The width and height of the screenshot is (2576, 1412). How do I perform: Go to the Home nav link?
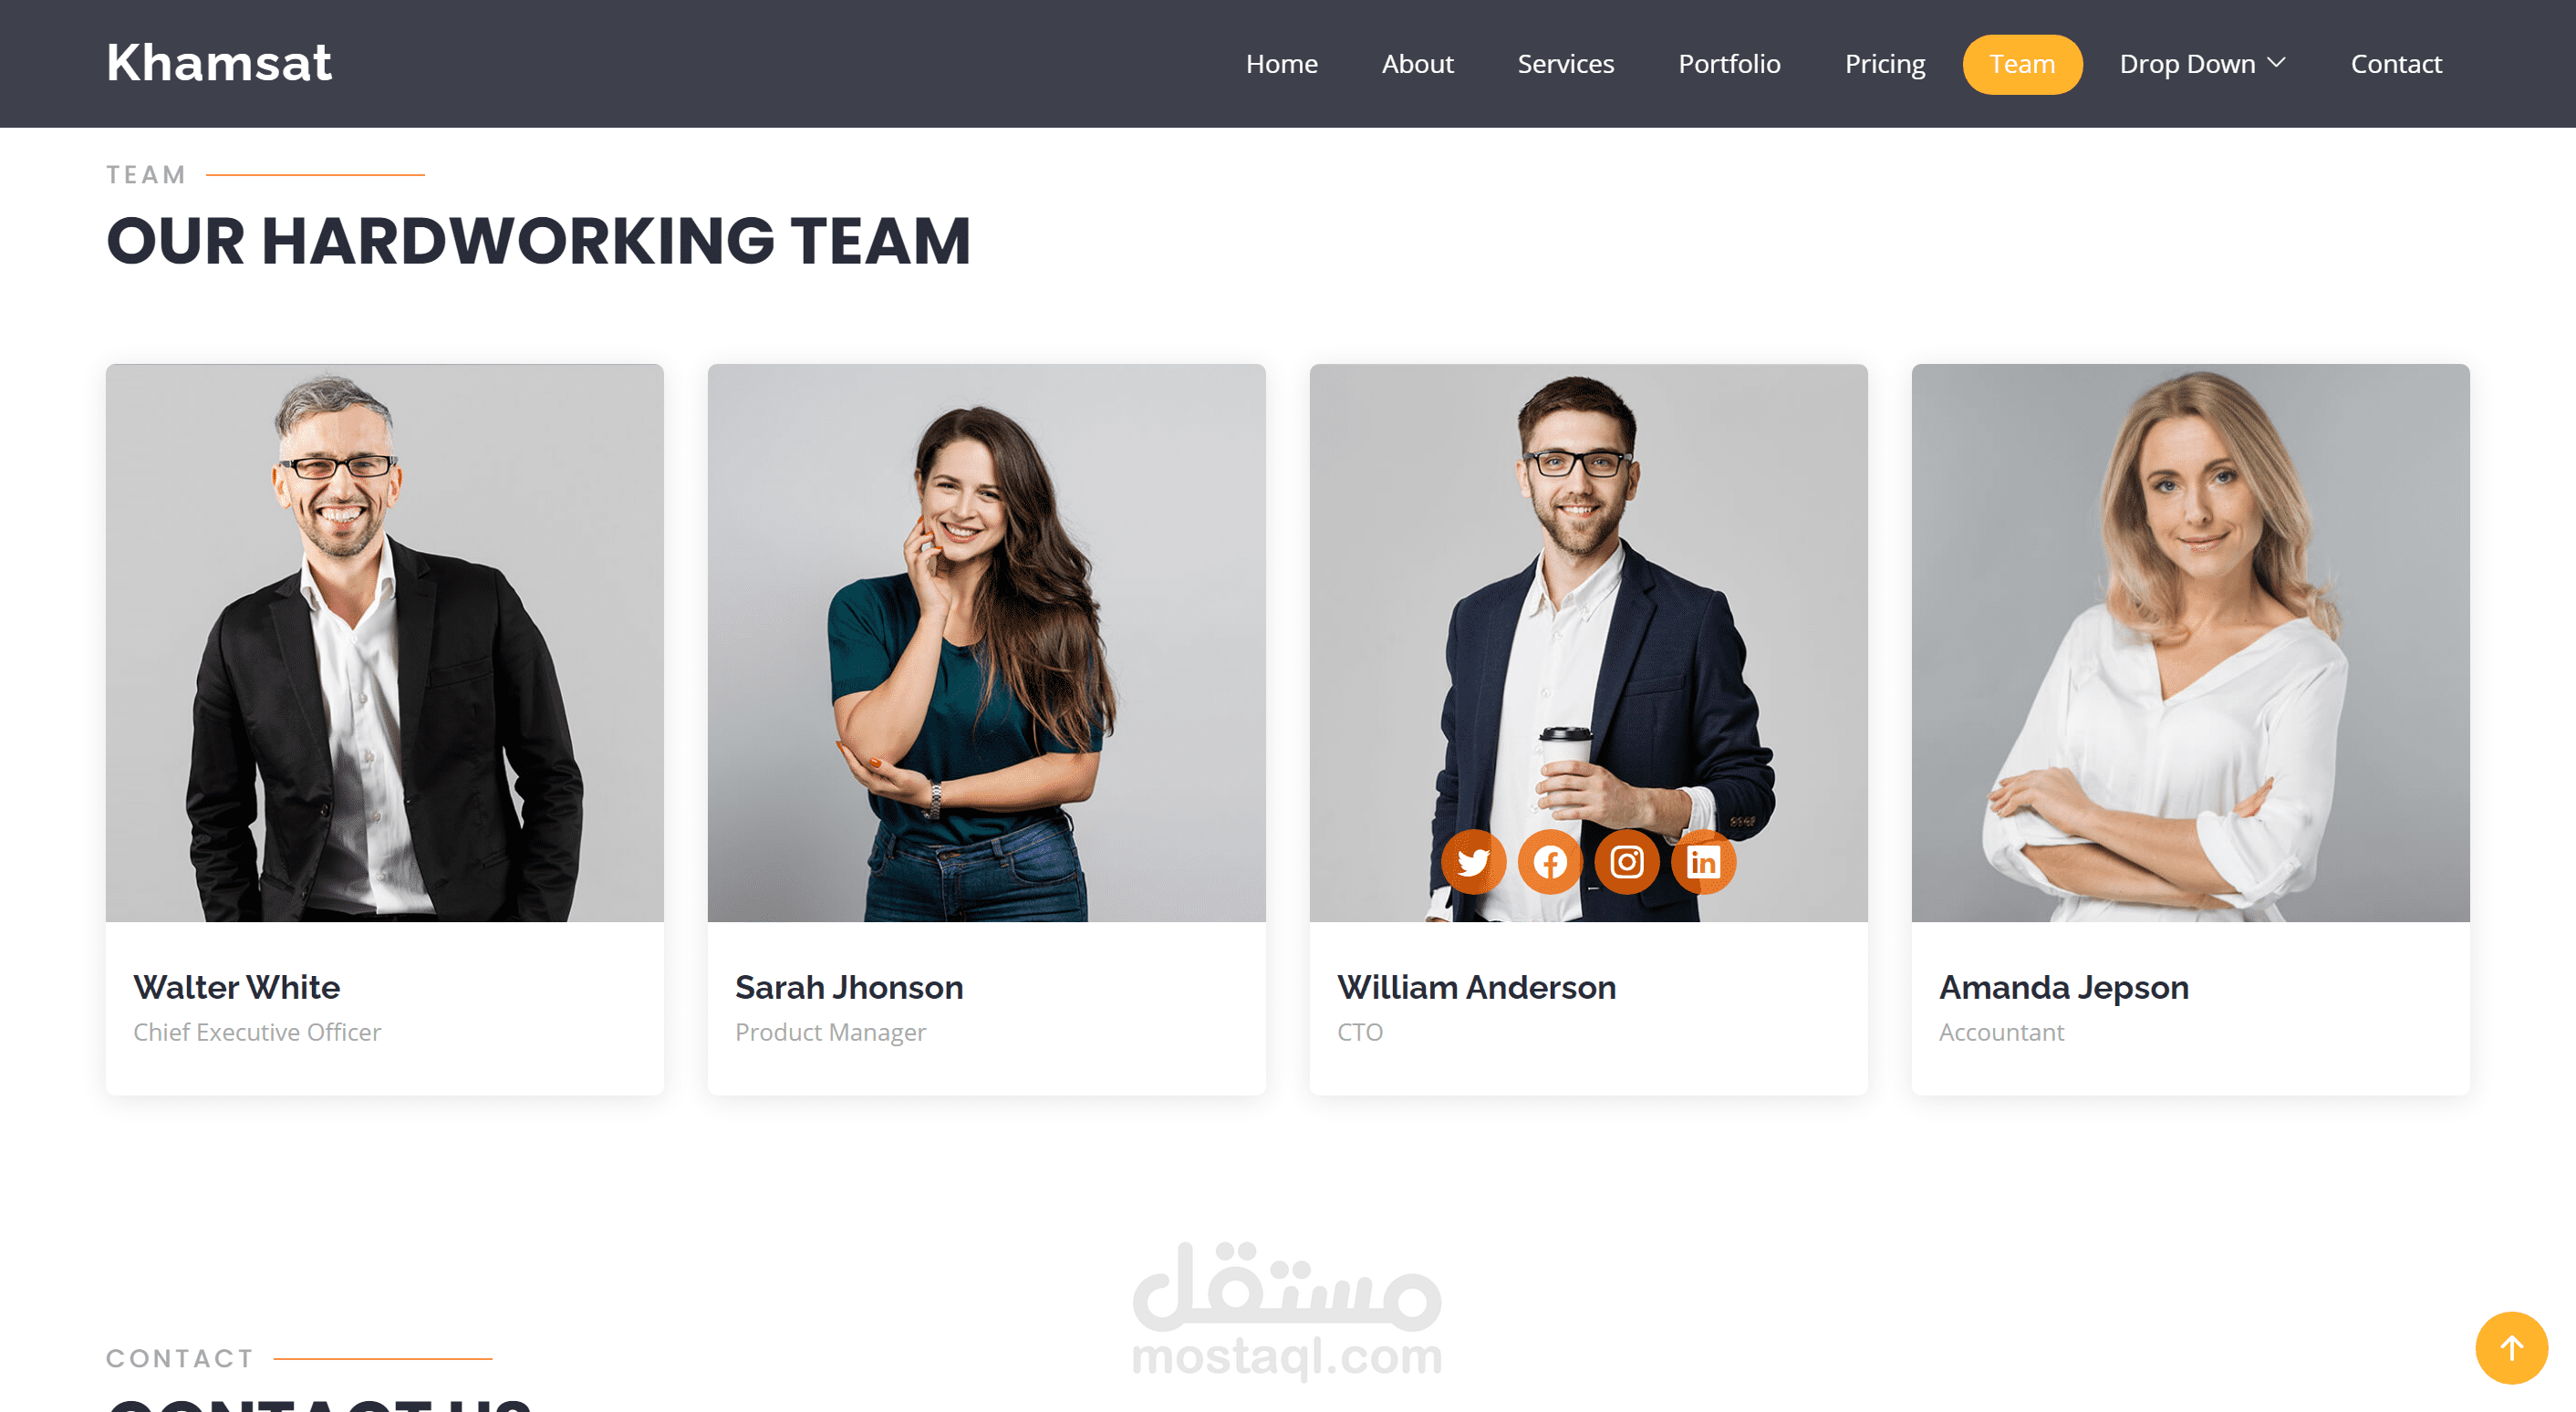1281,64
